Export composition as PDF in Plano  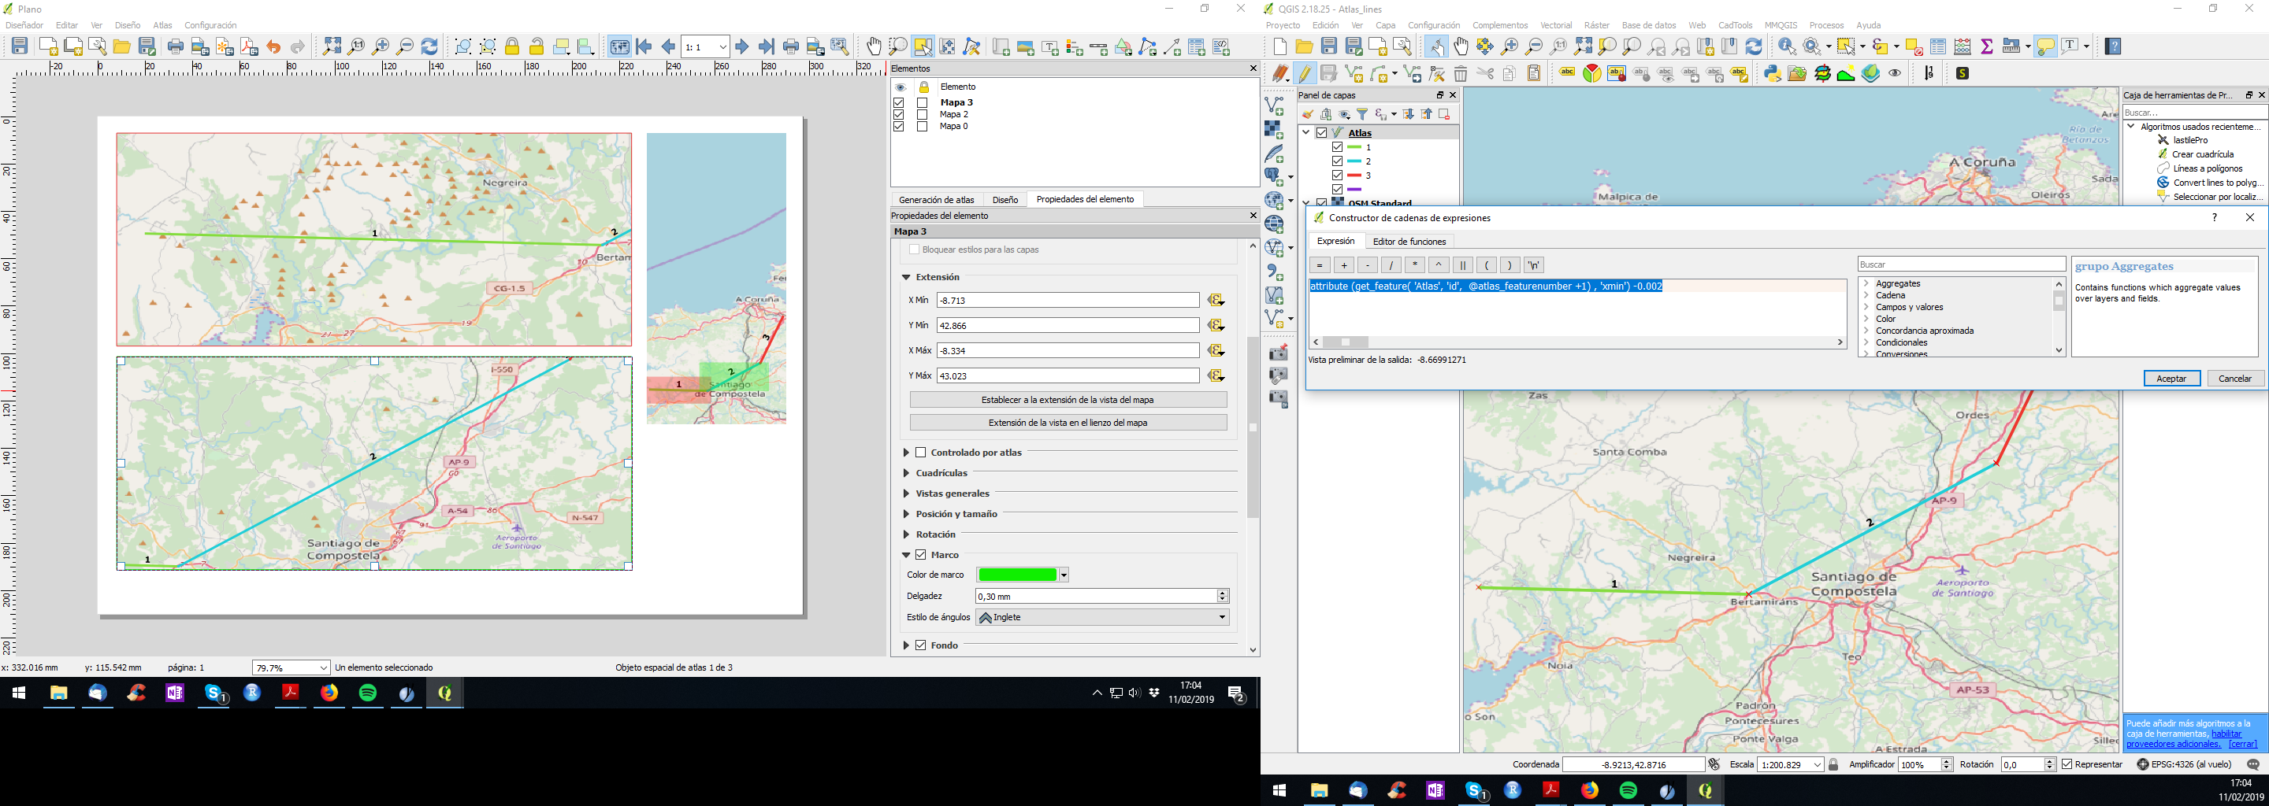click(249, 46)
